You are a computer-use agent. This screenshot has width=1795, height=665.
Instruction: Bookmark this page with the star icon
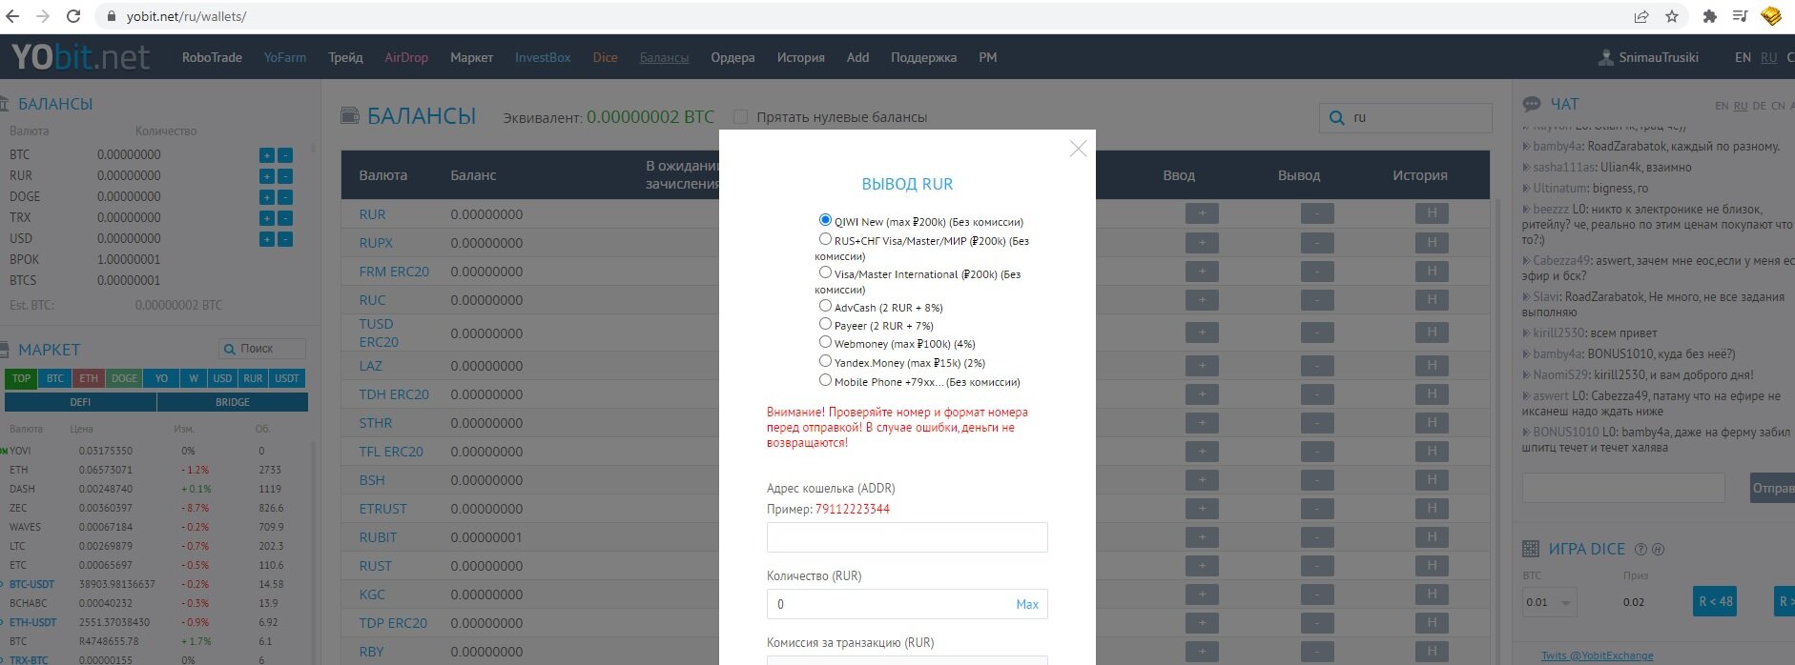1671,16
